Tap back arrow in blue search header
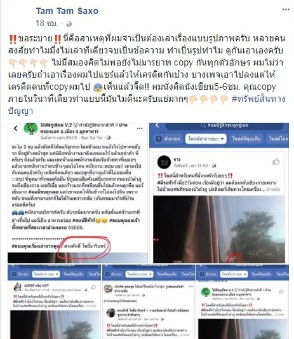The image size is (294, 339). click(x=157, y=125)
